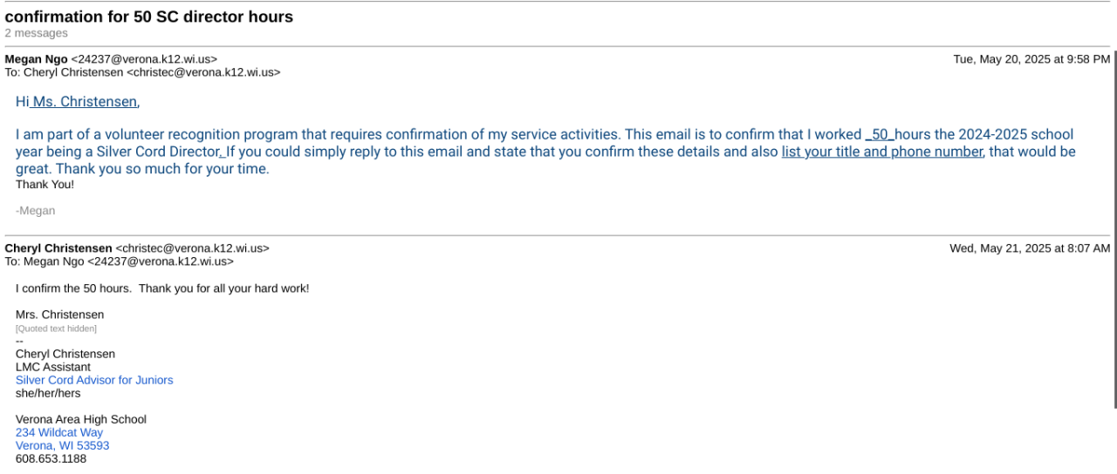Open the "Verona, WI 53593" link
Viewport: 1117px width, 474px height.
(63, 445)
